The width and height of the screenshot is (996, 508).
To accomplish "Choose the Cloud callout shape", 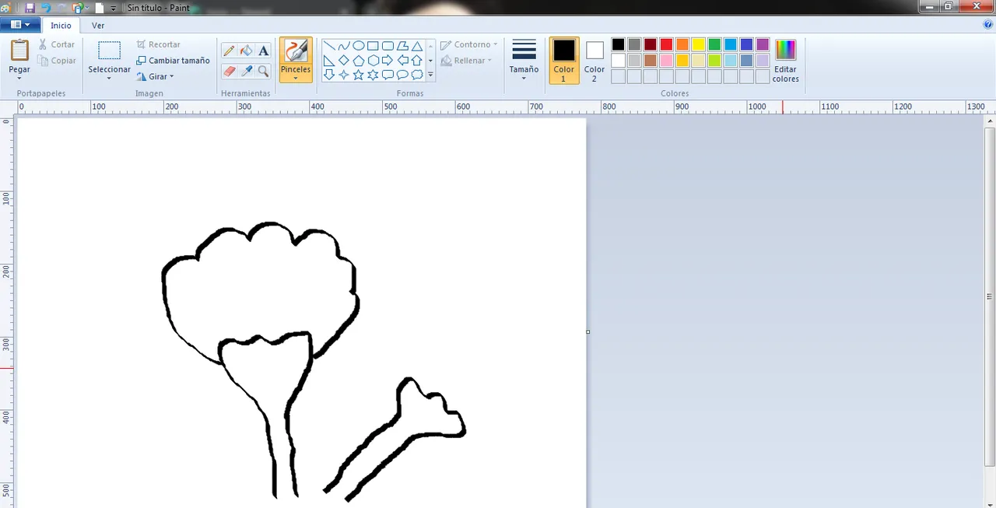I will 417,75.
